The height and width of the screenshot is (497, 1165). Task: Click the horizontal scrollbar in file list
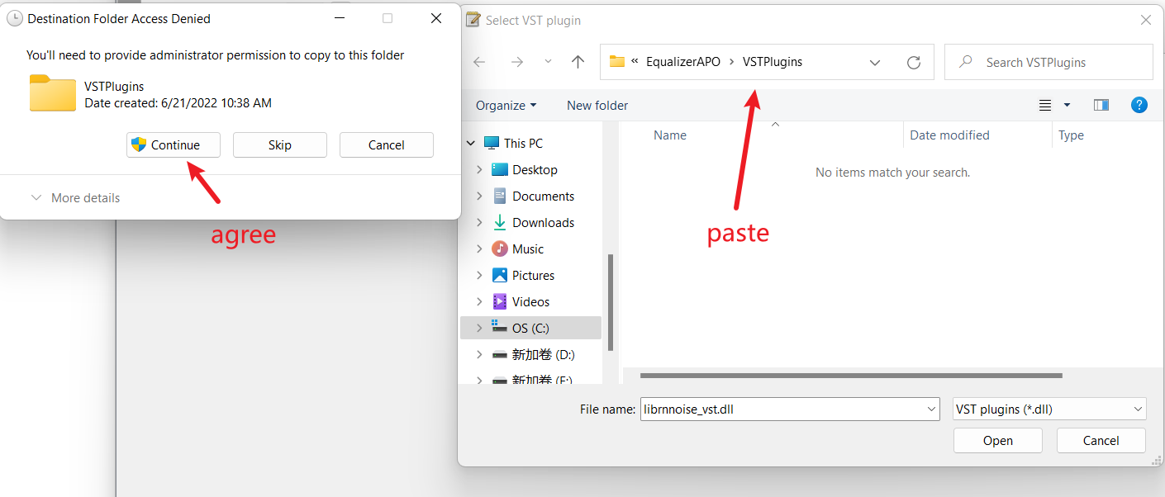click(851, 376)
